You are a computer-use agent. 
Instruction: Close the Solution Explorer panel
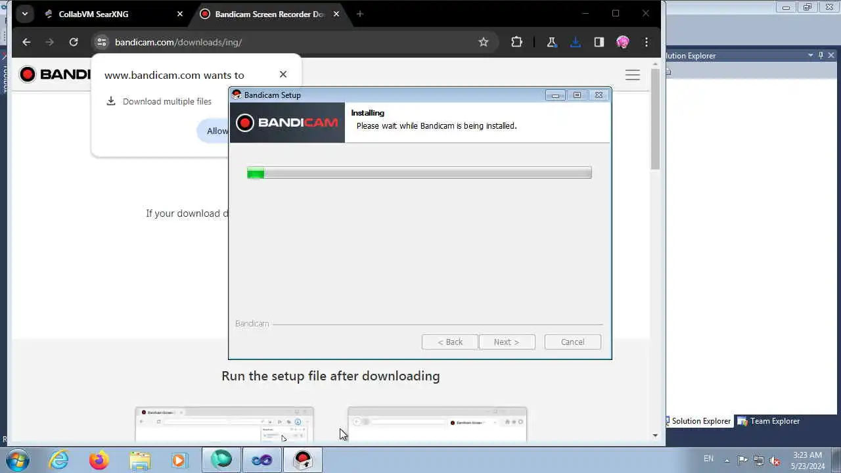click(831, 56)
